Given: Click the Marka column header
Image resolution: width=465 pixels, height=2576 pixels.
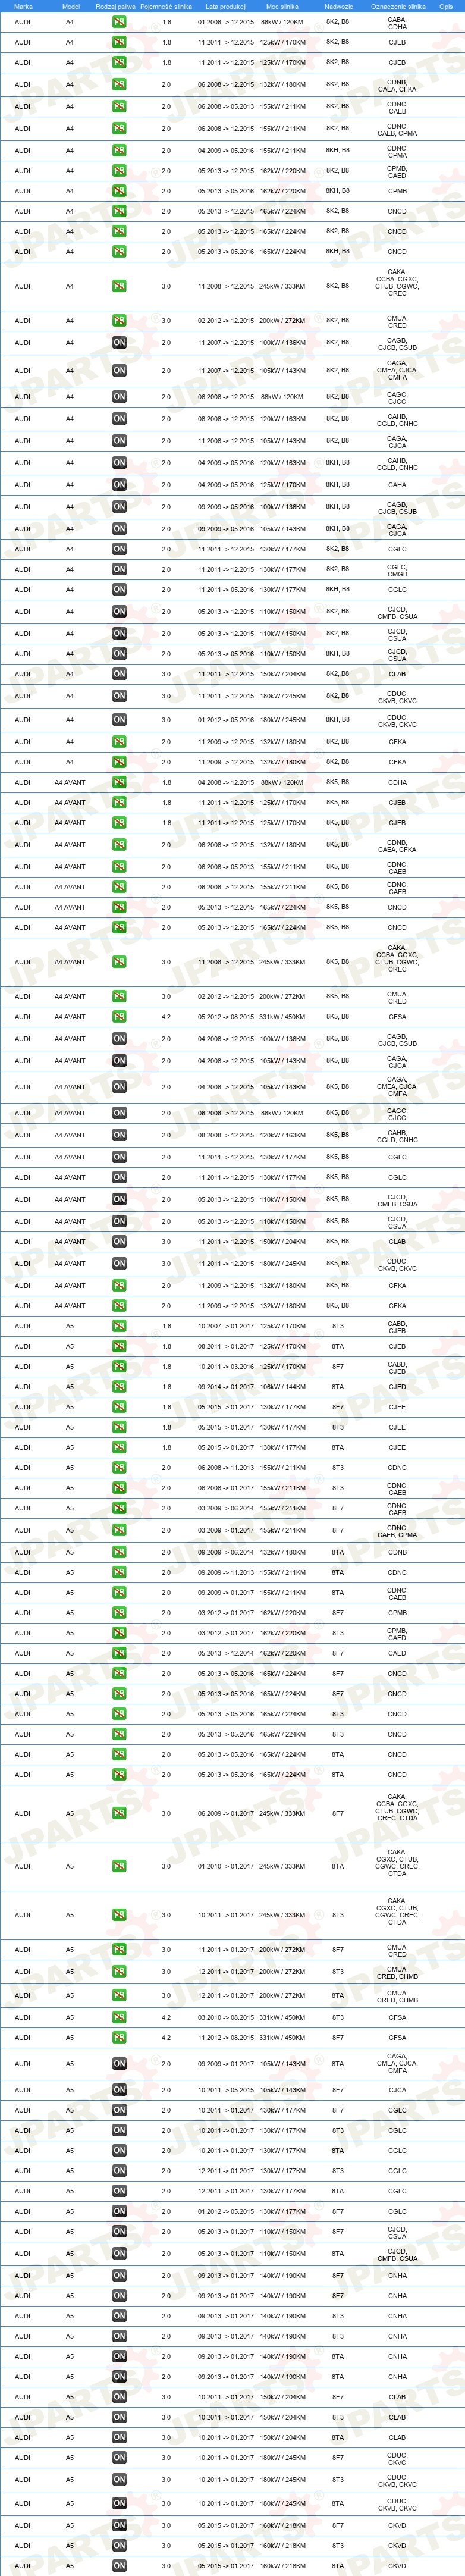Looking at the screenshot, I should click(x=23, y=6).
